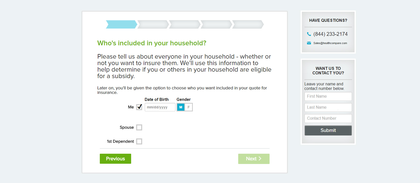Click the second progress step arrow
420x183 pixels.
[153, 25]
